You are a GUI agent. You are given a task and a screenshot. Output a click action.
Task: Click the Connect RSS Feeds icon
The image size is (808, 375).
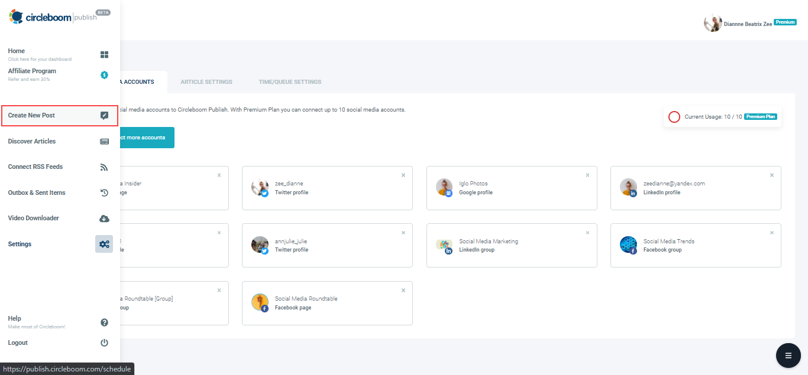(104, 167)
